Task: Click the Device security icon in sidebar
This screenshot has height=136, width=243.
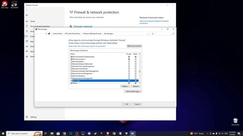Action: point(27,46)
